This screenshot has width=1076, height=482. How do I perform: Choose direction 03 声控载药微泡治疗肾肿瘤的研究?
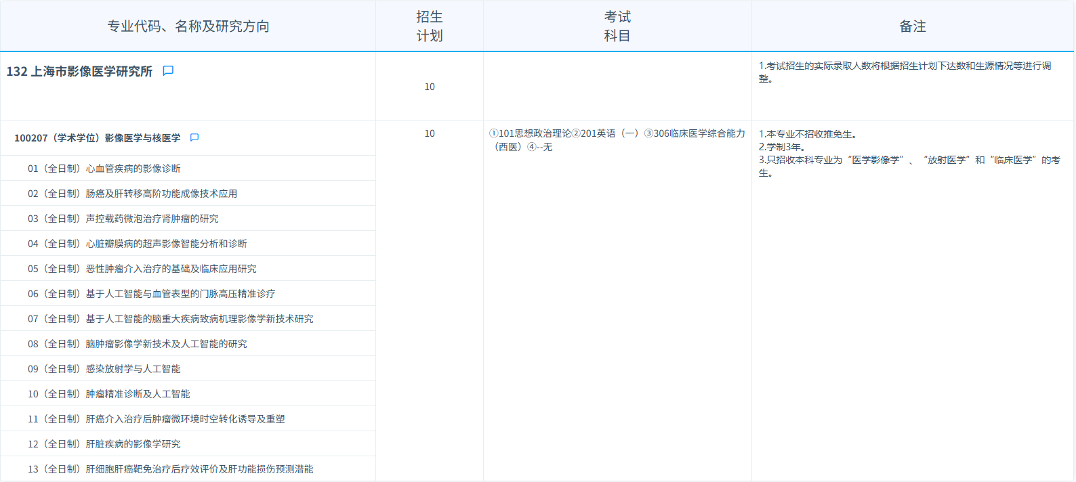tap(123, 219)
